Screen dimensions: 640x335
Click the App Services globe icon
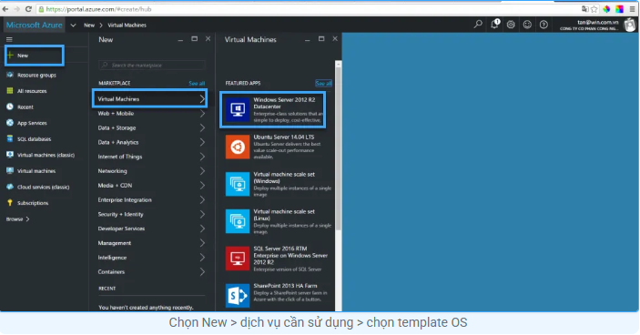pyautogui.click(x=10, y=122)
